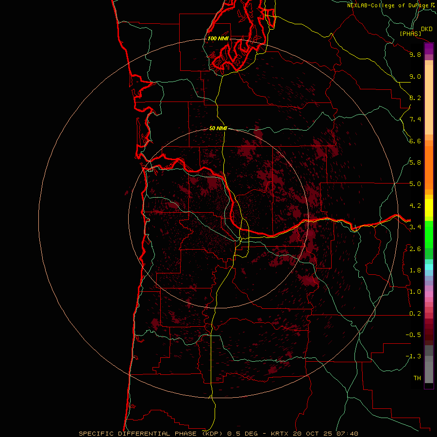
Task: Click the 1.0 value on color scale
Action: coord(415,292)
